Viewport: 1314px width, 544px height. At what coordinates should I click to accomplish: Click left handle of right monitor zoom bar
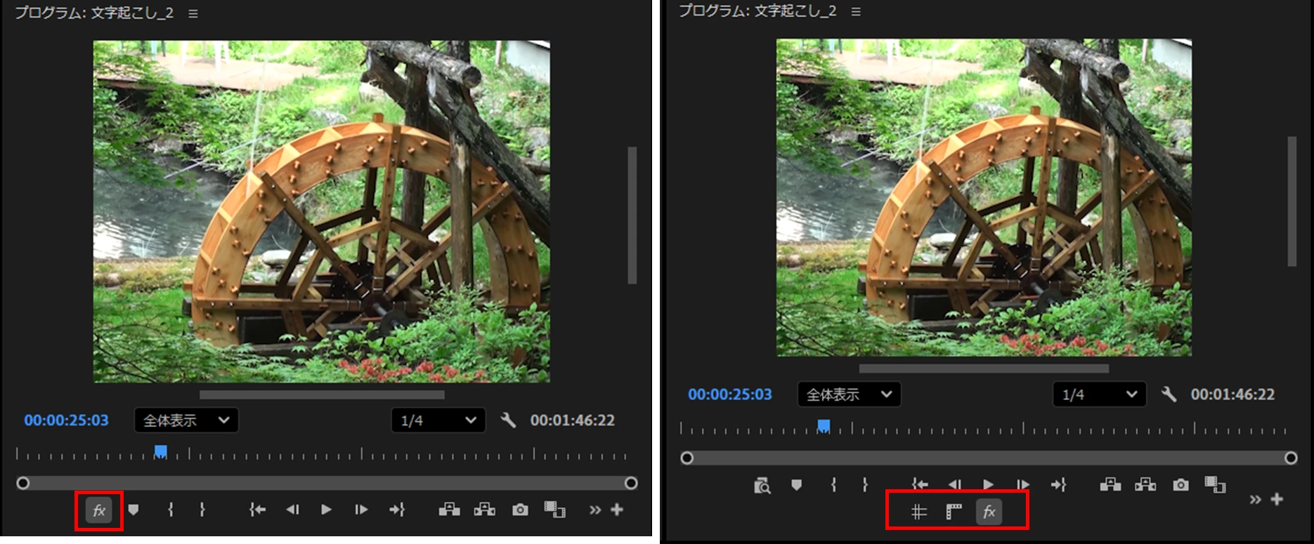(x=687, y=458)
